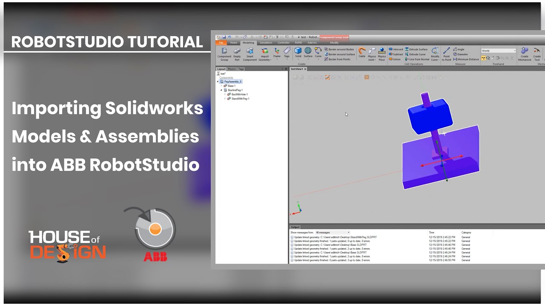Select the Cable tool

362,52
